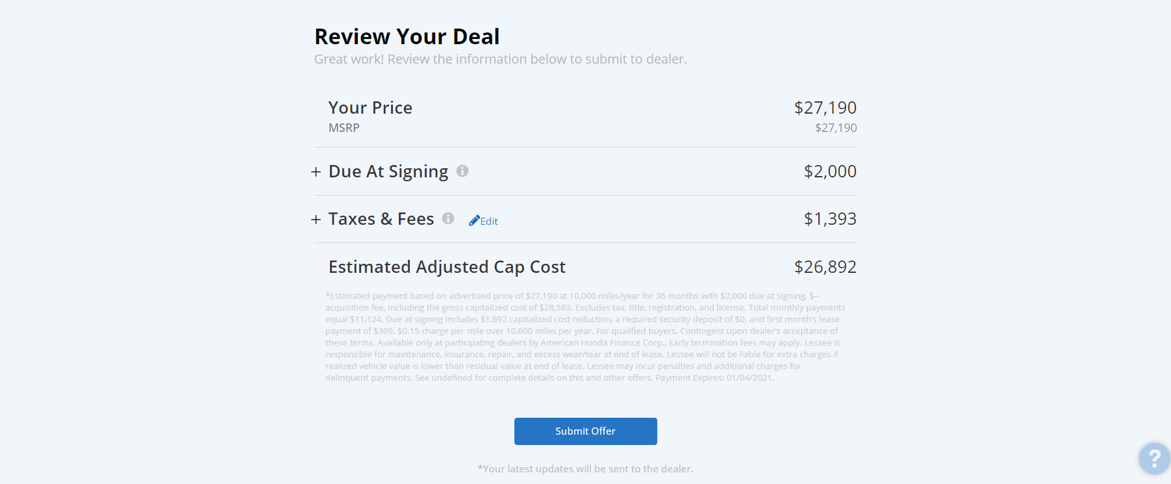The height and width of the screenshot is (484, 1171).
Task: Click the $27,190 Your Price amount
Action: click(x=825, y=108)
